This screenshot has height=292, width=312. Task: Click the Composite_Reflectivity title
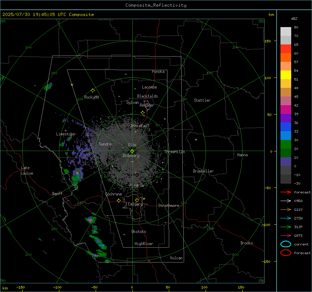(x=156, y=5)
